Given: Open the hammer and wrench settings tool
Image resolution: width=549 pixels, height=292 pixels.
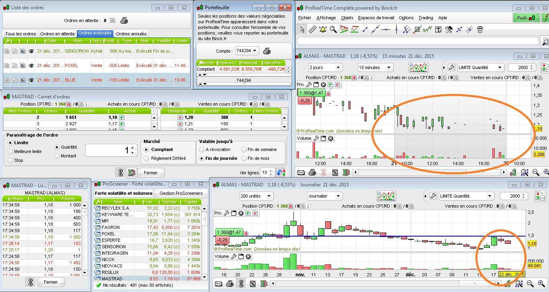Looking at the screenshot, I should 449,29.
